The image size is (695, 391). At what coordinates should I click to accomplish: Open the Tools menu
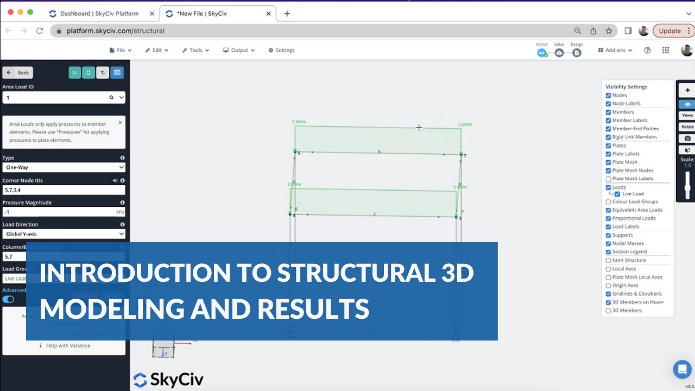pos(196,50)
